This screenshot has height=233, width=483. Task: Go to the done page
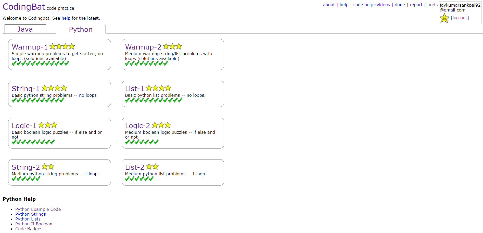click(400, 5)
